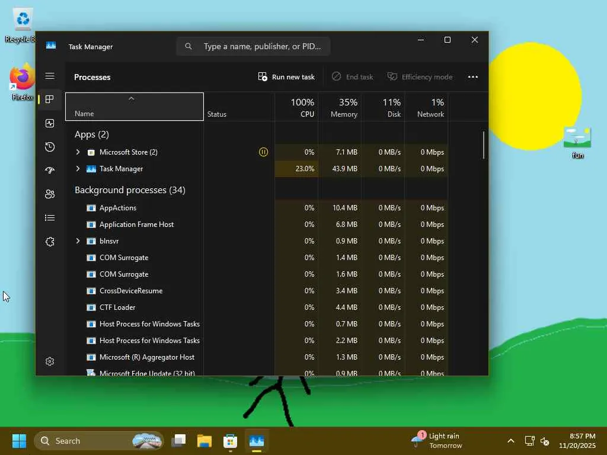607x455 pixels.
Task: Open the Performance page icon
Action: pyautogui.click(x=50, y=123)
